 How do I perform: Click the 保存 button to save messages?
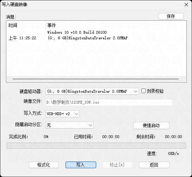pyautogui.click(x=171, y=16)
